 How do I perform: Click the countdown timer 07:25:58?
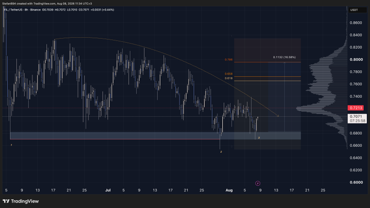click(x=357, y=121)
